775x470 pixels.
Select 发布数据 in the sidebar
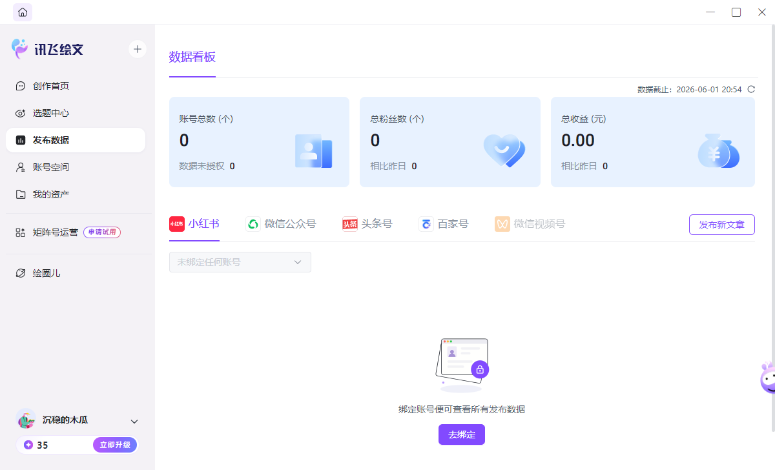tap(76, 140)
